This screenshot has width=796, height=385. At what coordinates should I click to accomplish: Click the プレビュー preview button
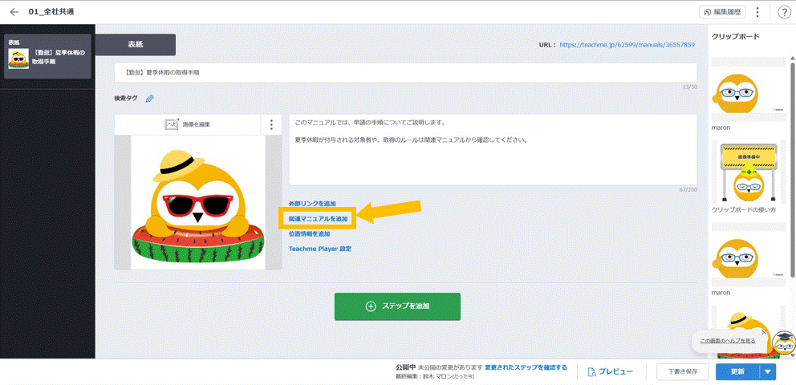[611, 372]
